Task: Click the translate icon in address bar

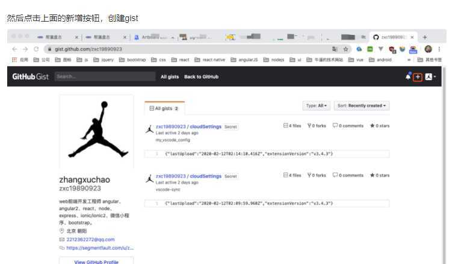Action: pyautogui.click(x=335, y=49)
